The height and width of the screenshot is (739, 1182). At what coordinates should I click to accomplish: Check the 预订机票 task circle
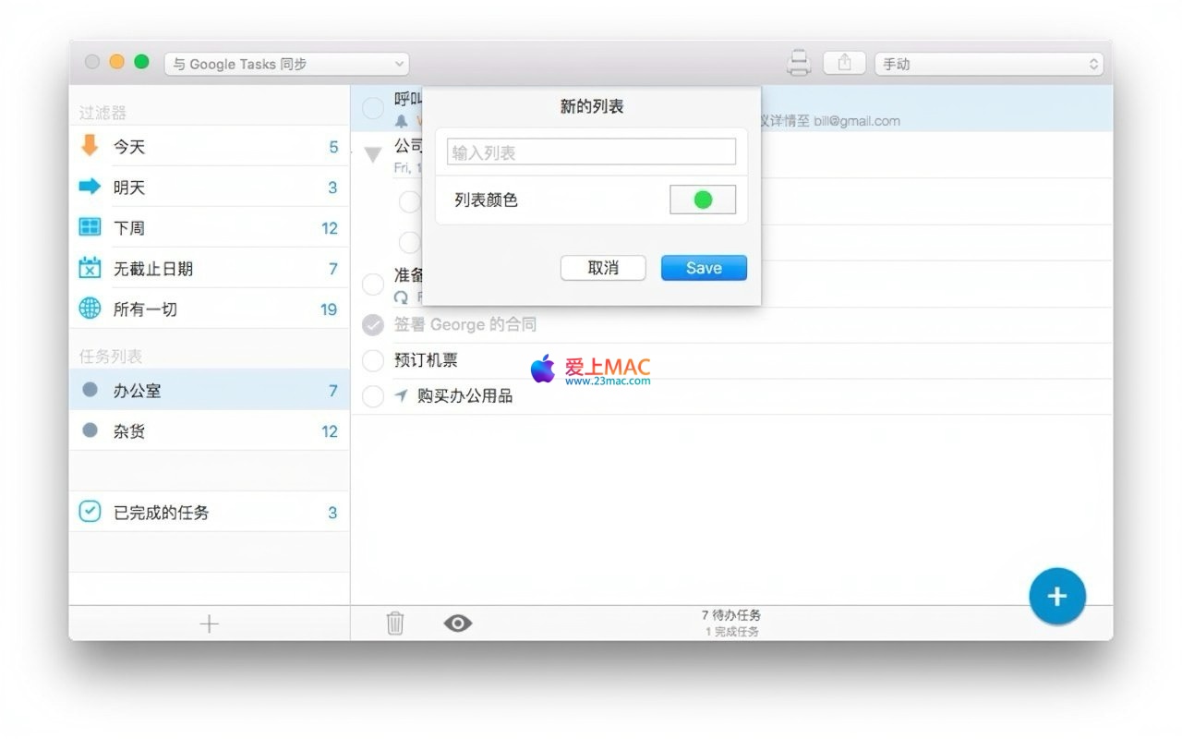point(373,360)
